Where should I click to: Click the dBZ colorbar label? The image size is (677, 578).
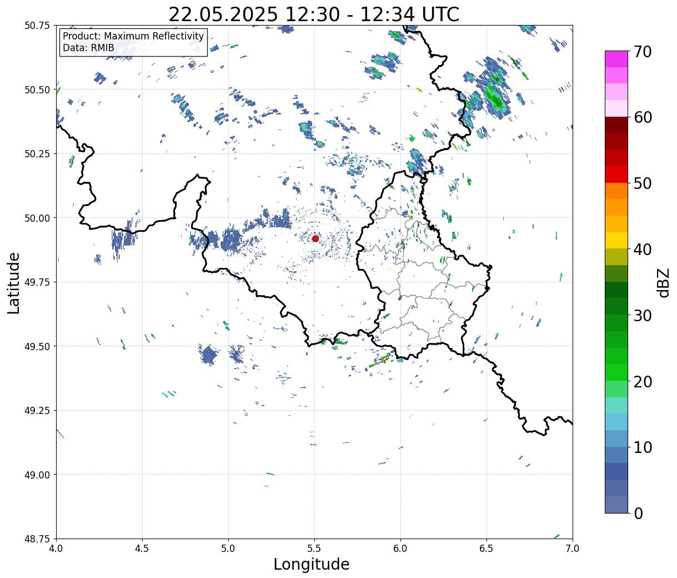tap(663, 282)
